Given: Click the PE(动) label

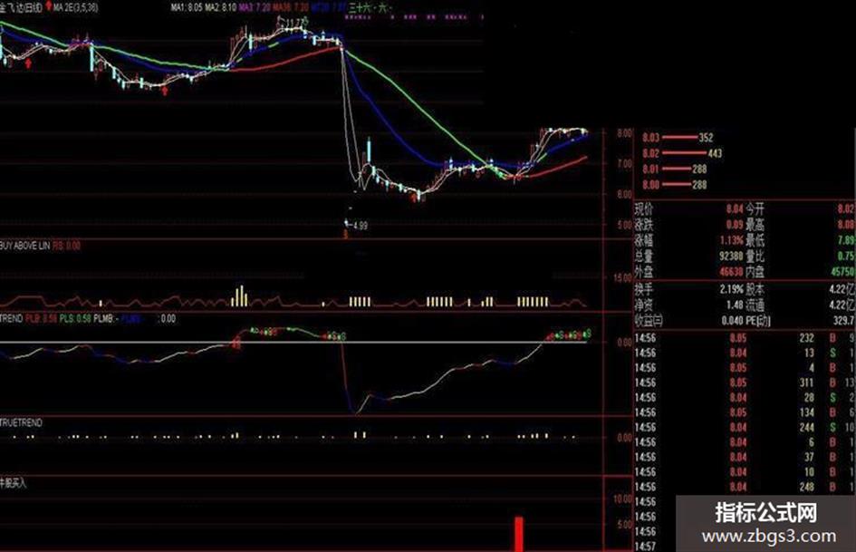Looking at the screenshot, I should pos(758,320).
